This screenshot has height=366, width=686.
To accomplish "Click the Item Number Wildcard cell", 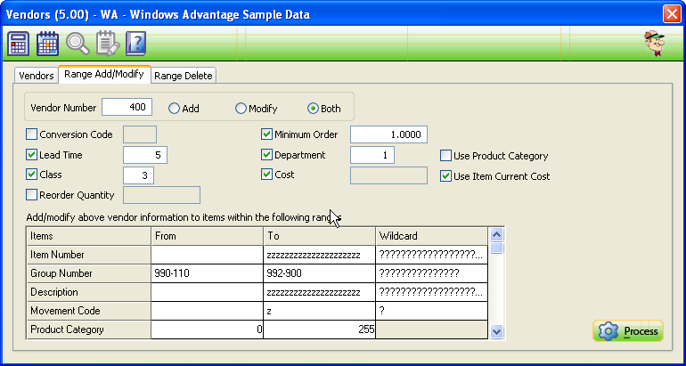I will coord(432,255).
